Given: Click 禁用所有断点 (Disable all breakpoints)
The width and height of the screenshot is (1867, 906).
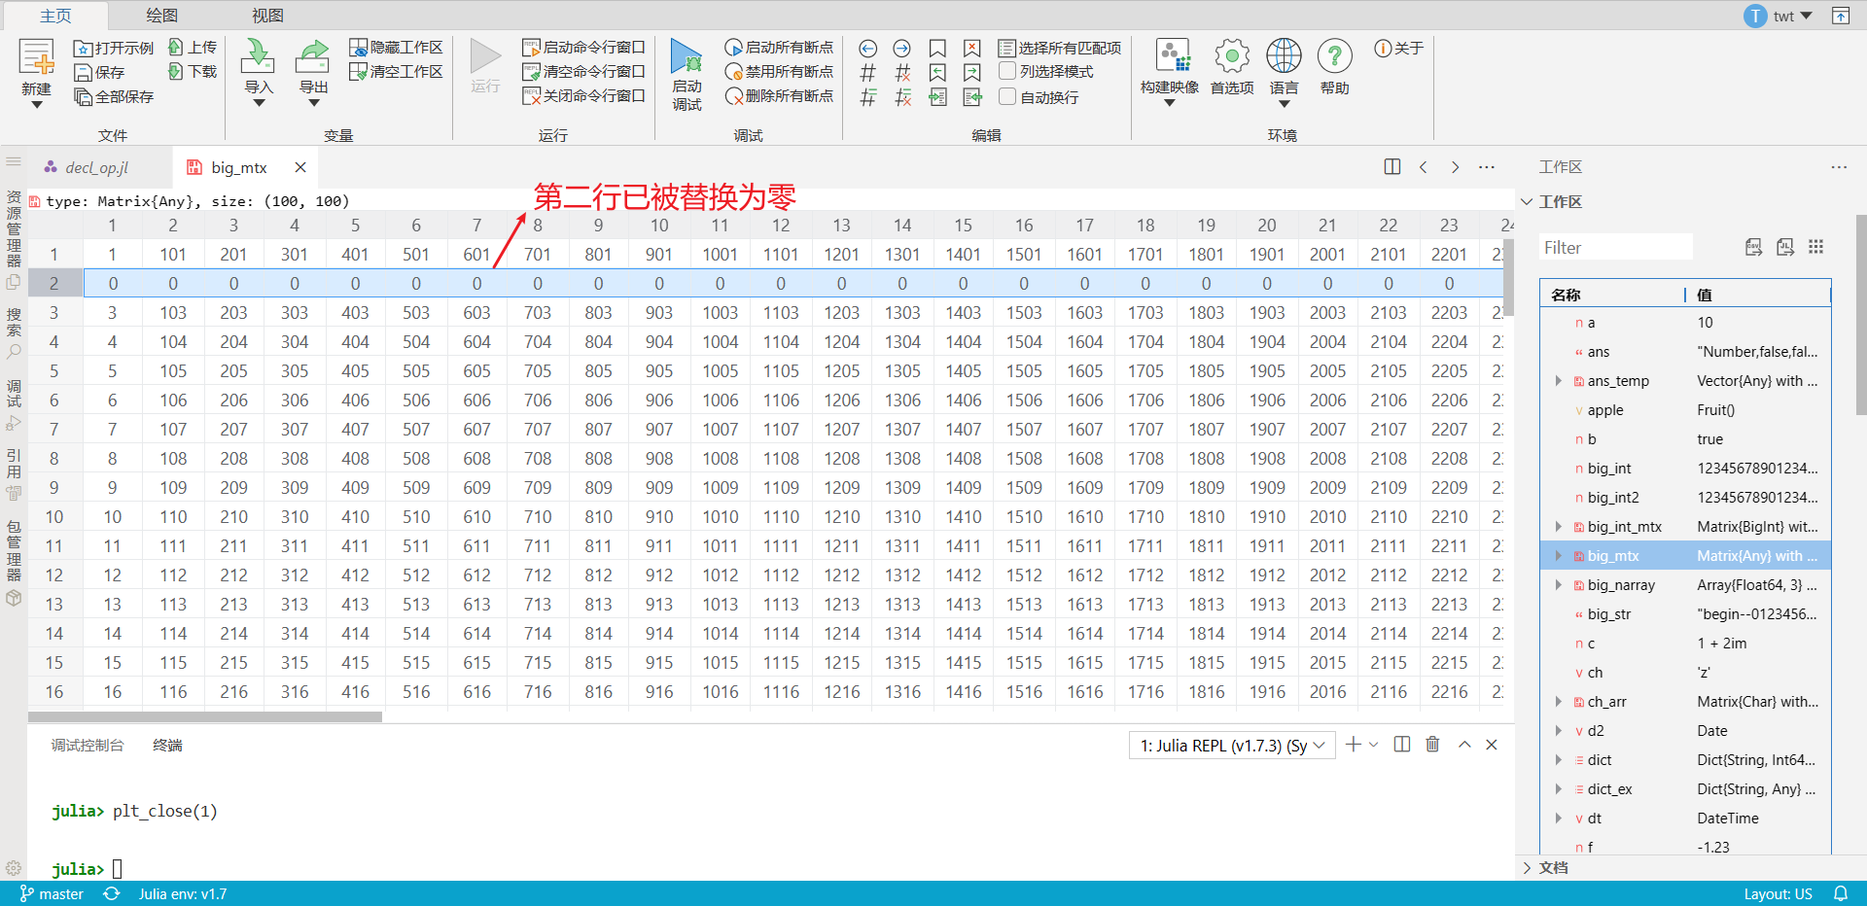Looking at the screenshot, I should (779, 71).
